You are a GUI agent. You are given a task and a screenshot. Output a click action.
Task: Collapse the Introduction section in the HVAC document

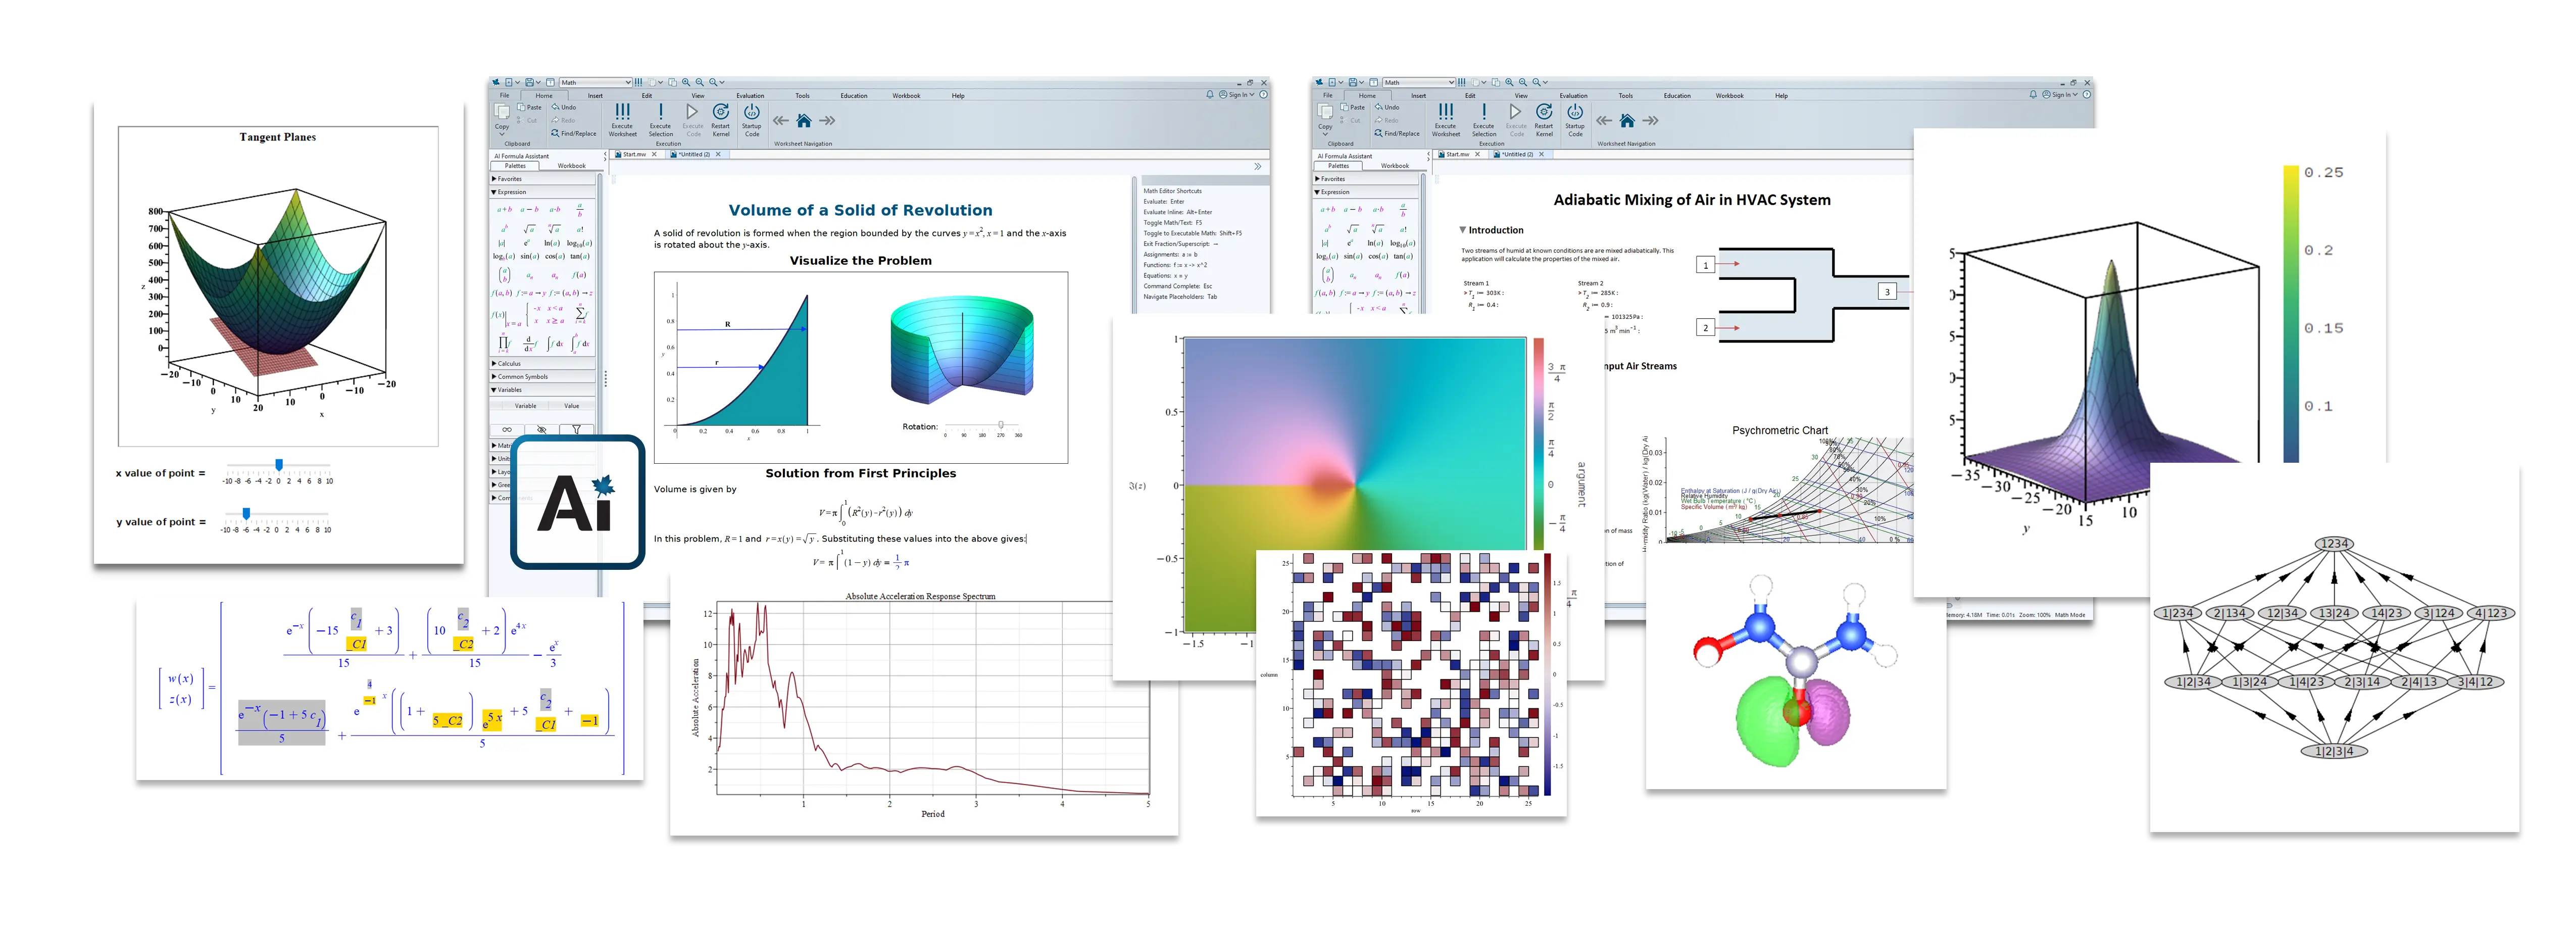(1462, 230)
